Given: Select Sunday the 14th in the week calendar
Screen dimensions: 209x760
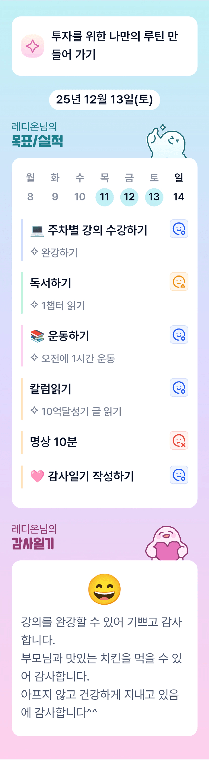Looking at the screenshot, I should (179, 197).
